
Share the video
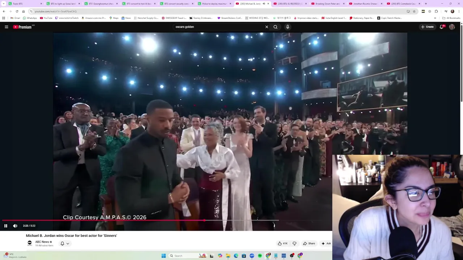pos(309,243)
